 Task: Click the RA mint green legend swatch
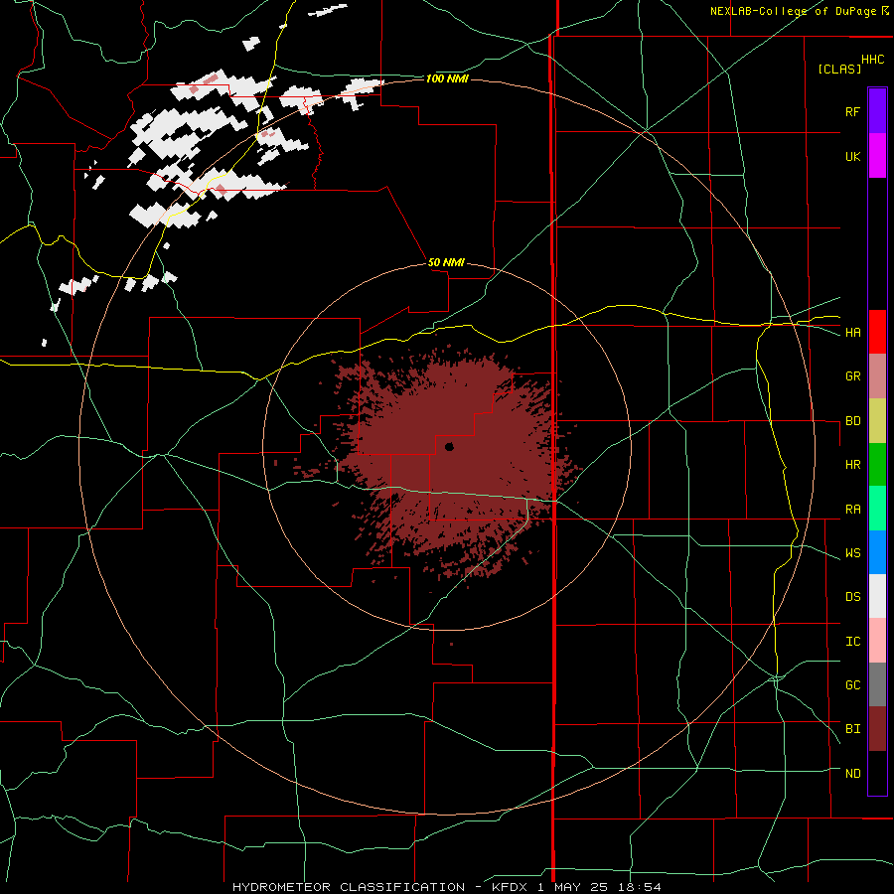click(x=877, y=509)
